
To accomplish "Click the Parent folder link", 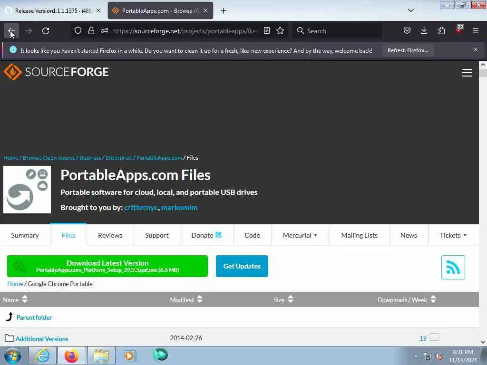I will click(x=34, y=317).
